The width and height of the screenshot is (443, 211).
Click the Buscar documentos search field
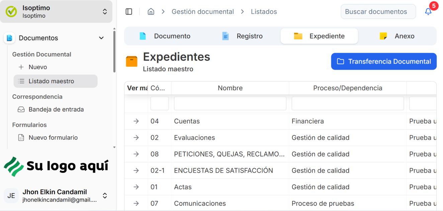[x=378, y=12]
